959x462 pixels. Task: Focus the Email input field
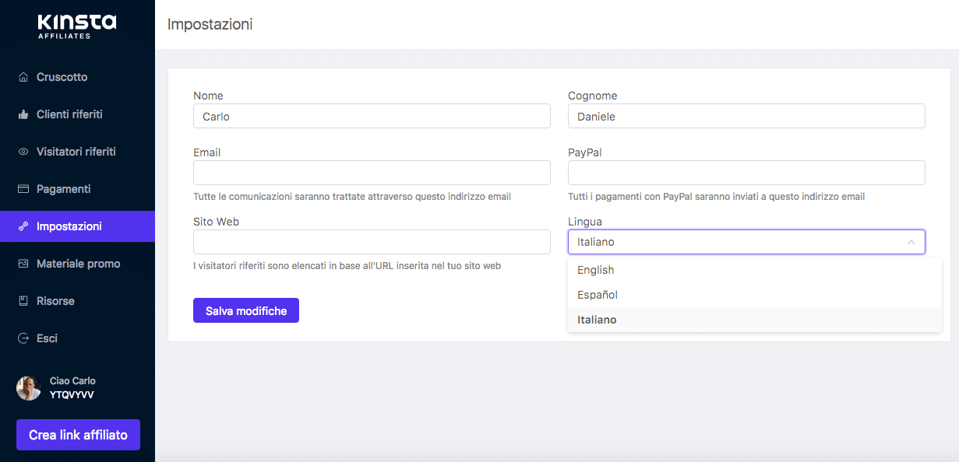point(372,173)
